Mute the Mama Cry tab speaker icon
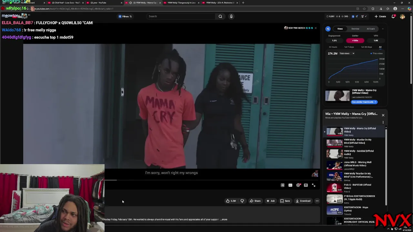 coord(130,3)
